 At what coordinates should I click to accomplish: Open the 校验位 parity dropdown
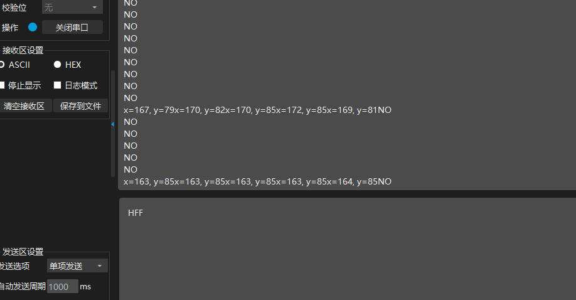(x=72, y=8)
